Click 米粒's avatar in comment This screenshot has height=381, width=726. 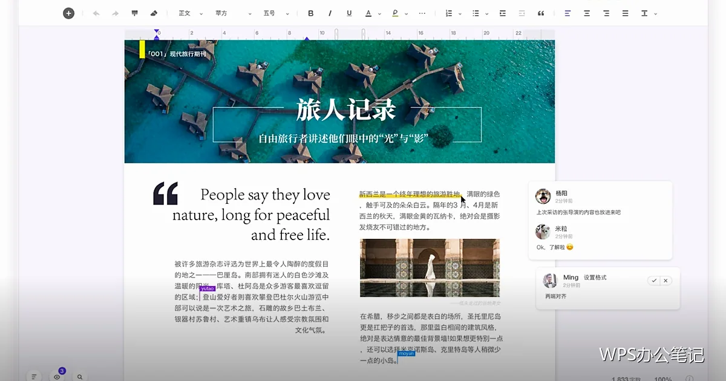coord(543,232)
